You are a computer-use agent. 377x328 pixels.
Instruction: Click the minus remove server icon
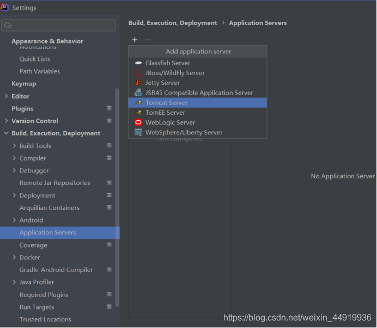[148, 40]
